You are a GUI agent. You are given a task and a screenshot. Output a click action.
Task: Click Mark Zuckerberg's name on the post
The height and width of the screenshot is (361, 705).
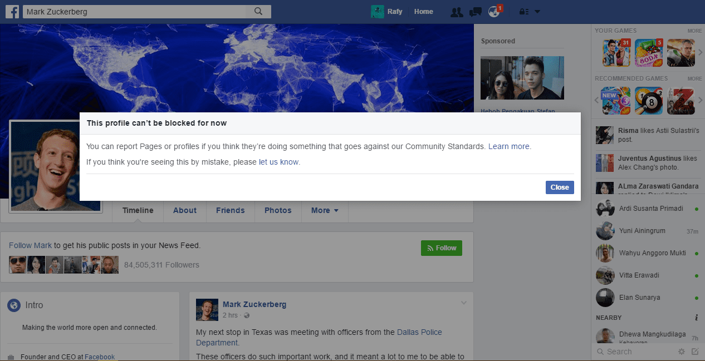(x=254, y=304)
